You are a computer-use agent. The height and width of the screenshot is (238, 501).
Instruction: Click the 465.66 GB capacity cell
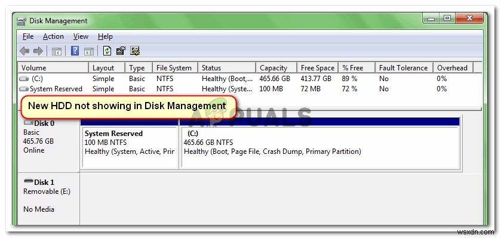275,79
